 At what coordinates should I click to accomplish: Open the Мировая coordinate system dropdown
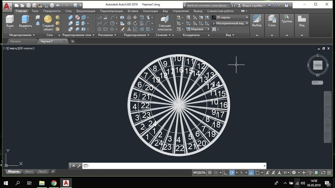coord(198,29)
